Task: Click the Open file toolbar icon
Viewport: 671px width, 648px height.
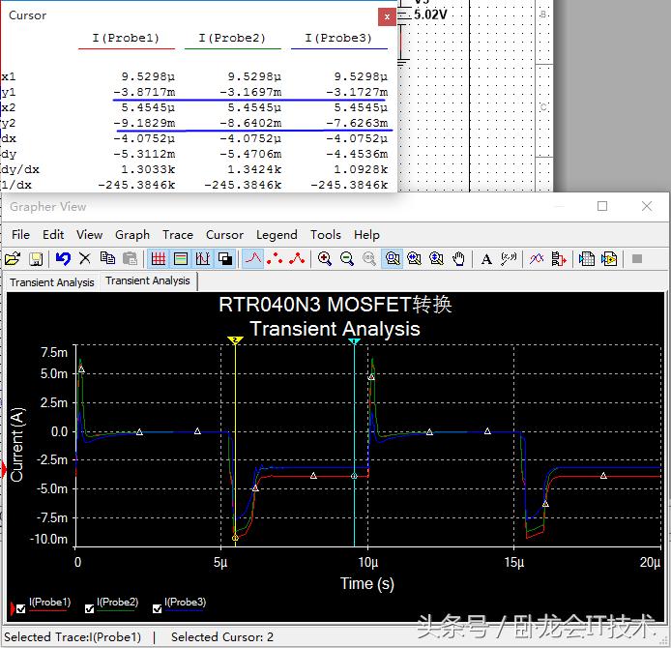Action: (x=13, y=258)
